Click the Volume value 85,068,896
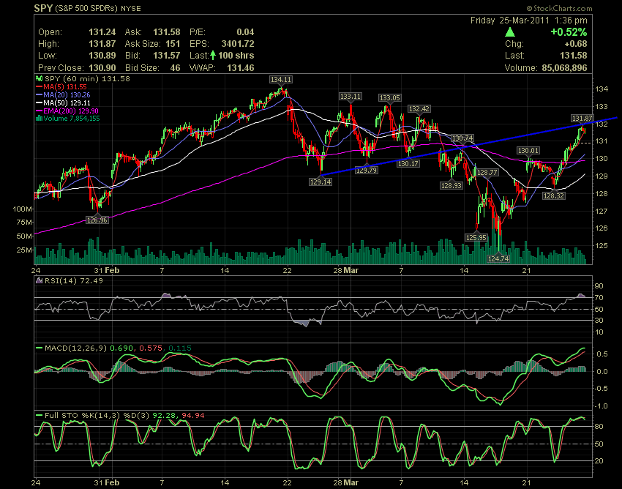The image size is (622, 489). pos(564,68)
